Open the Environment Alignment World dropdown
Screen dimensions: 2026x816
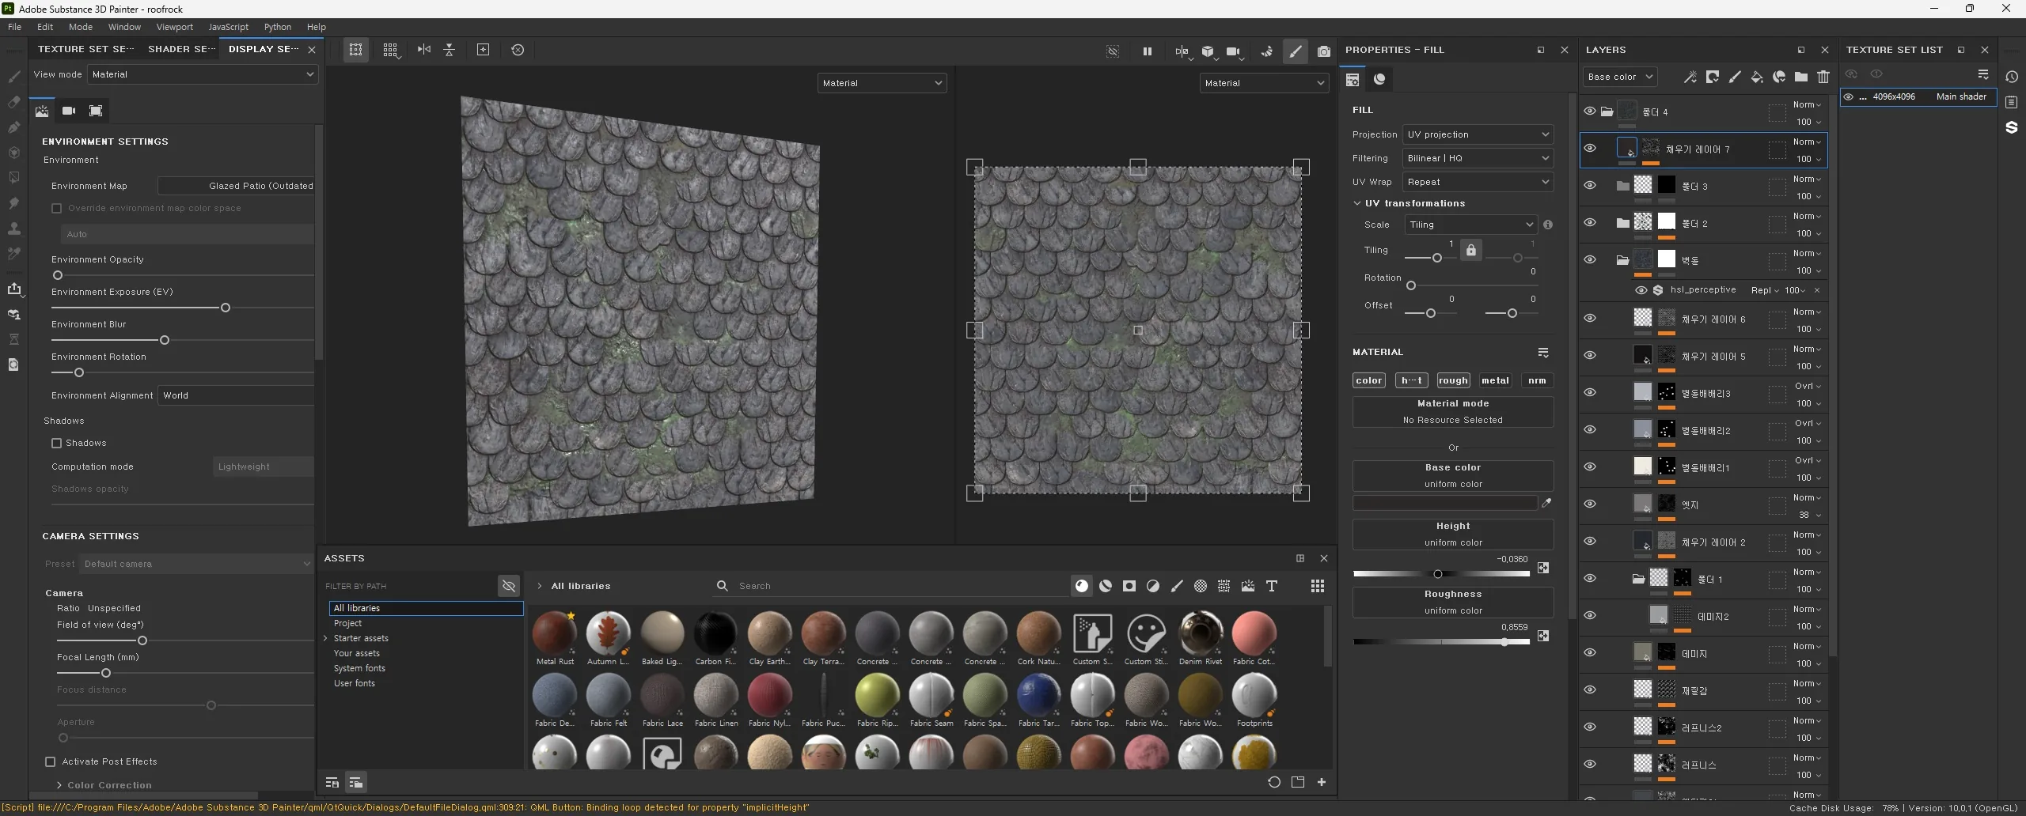coord(236,396)
